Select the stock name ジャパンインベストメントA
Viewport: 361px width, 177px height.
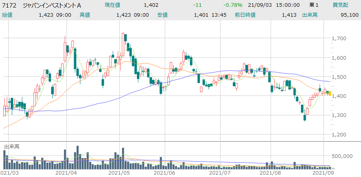[x=52, y=5]
